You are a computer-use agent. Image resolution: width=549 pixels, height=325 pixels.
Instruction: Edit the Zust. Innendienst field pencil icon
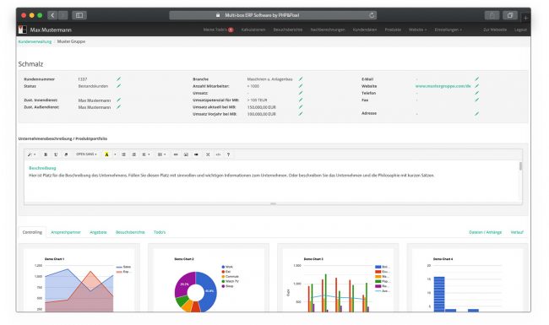point(119,100)
